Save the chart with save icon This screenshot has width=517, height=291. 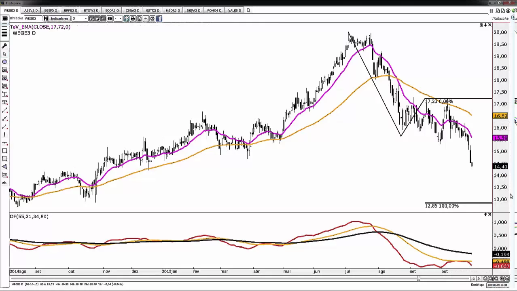point(139,19)
